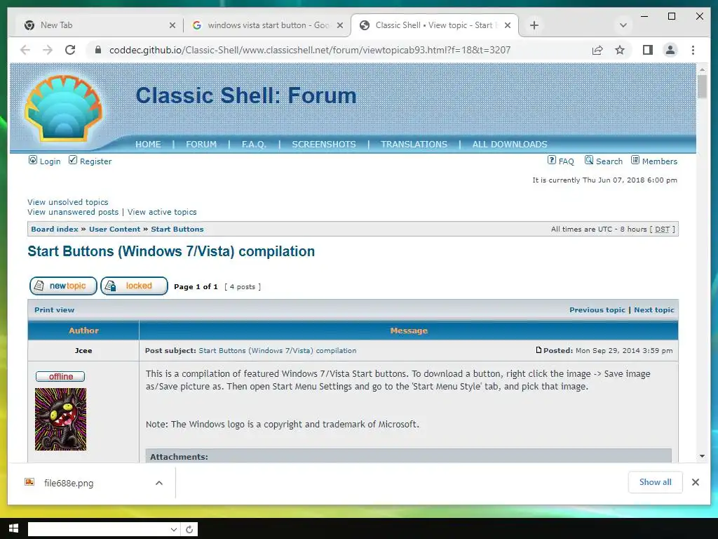
Task: Click the taskbar refresh icon
Action: tap(189, 529)
